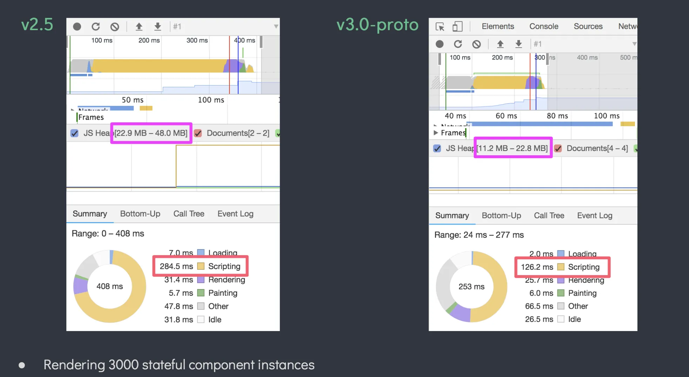
Task: Click the v3.0 donut chart center 253 ms
Action: coord(471,287)
